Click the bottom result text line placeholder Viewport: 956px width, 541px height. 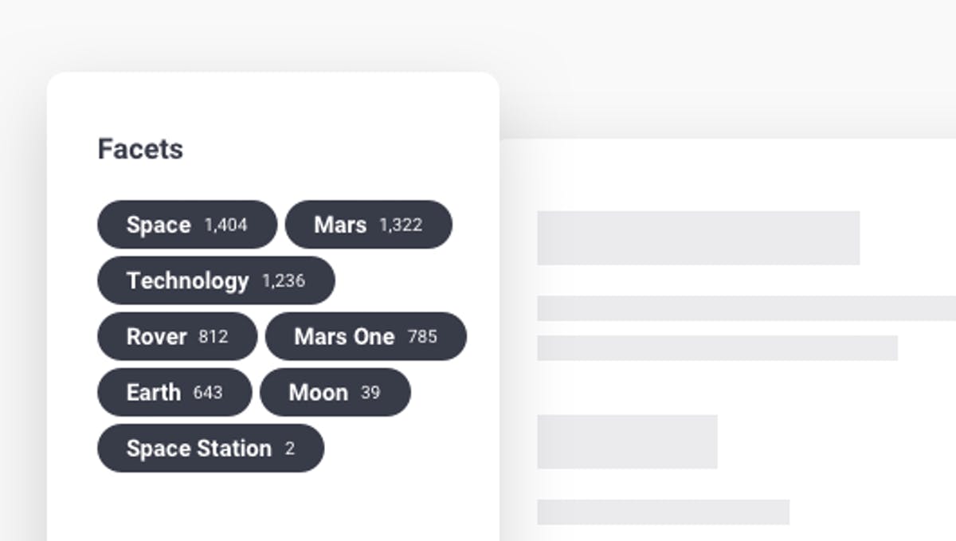click(663, 512)
